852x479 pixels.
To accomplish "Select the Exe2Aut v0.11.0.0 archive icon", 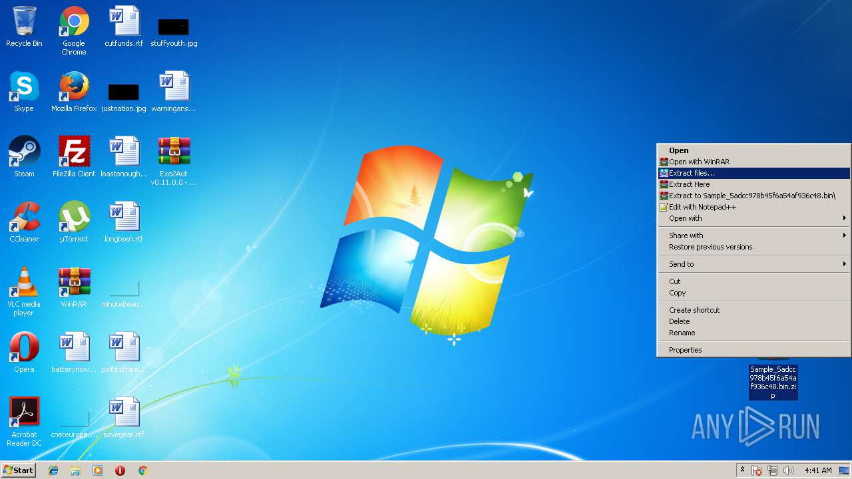I will [174, 162].
